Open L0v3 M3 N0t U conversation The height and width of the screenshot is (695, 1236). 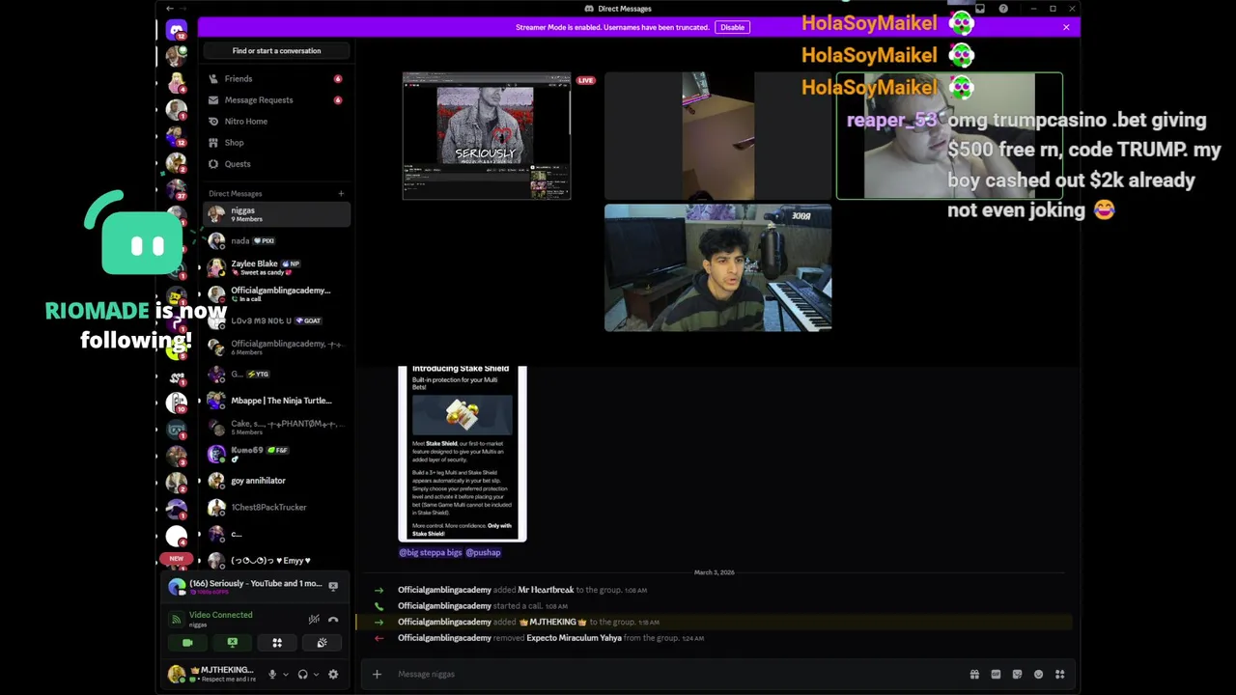click(276, 320)
